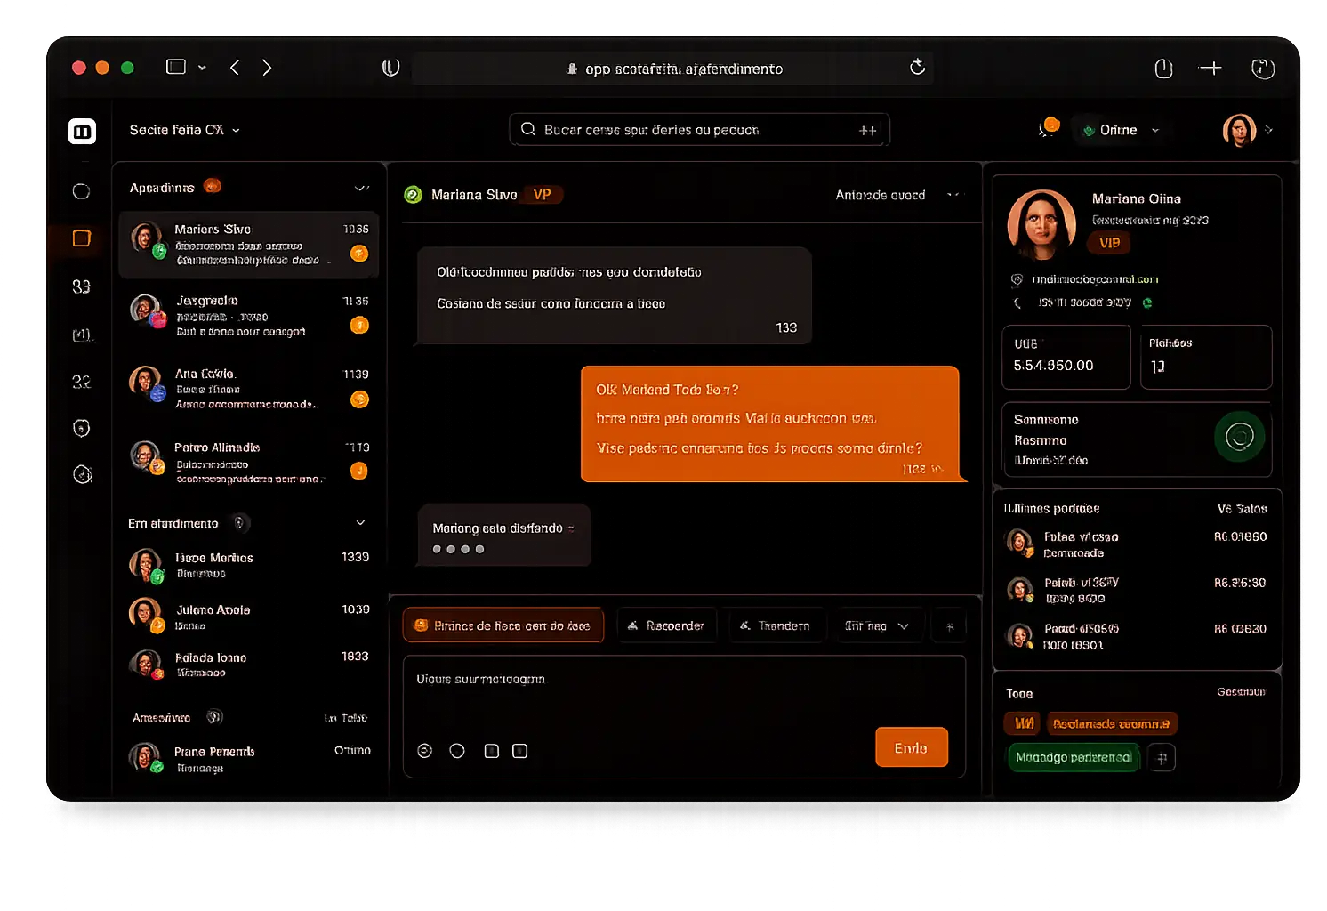Image resolution: width=1327 pixels, height=911 pixels.
Task: Click the action label at chat header right
Action: (881, 195)
